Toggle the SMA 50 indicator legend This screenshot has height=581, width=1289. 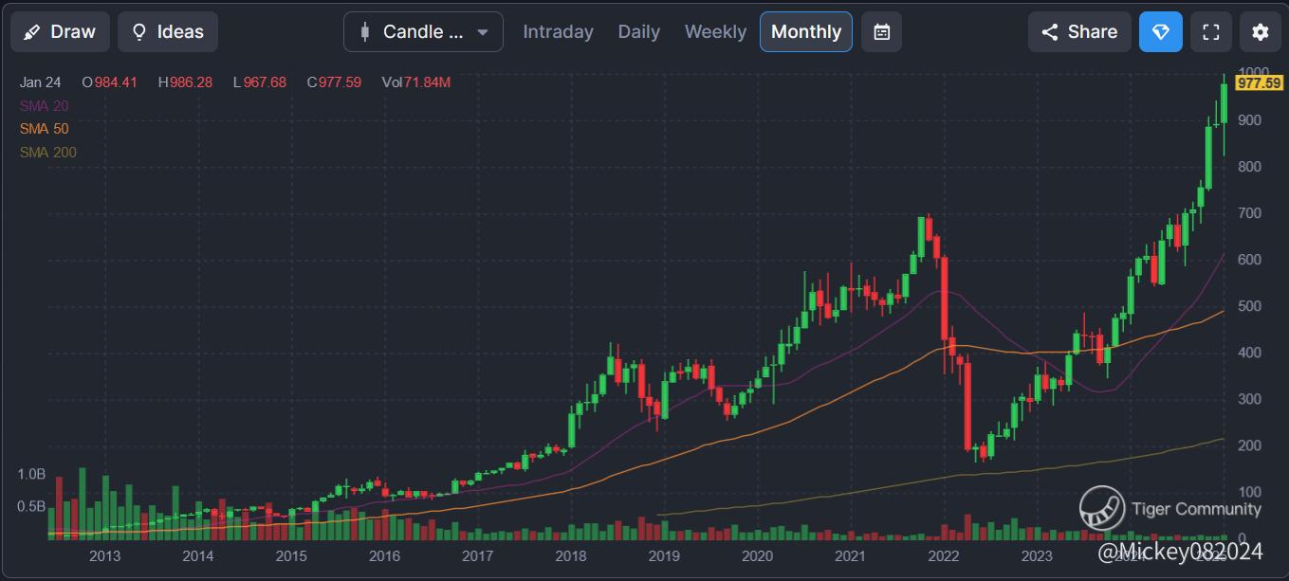tap(44, 129)
